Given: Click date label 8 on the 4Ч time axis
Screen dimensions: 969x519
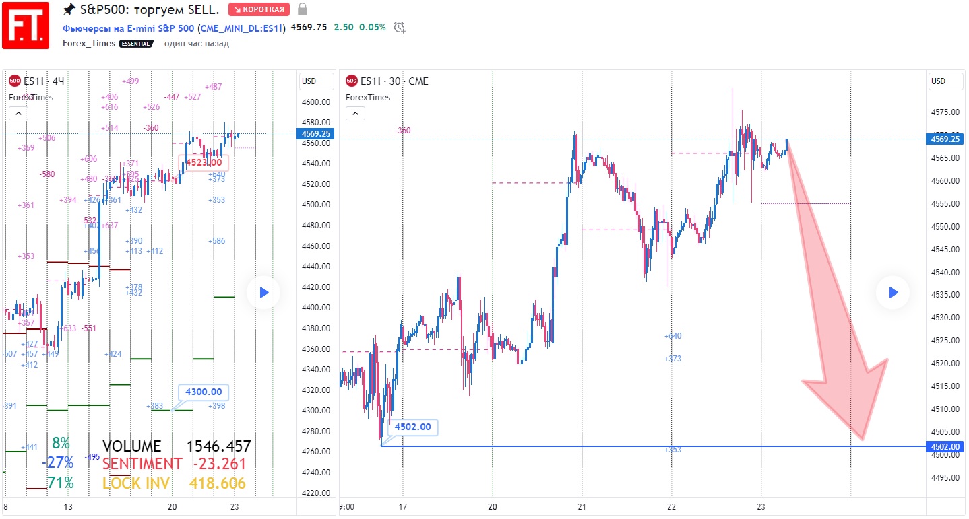Looking at the screenshot, I should click(5, 507).
